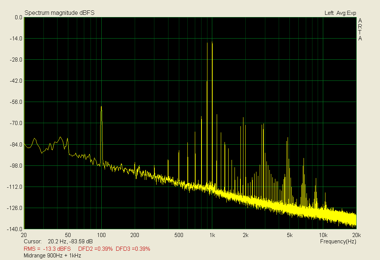Click the -14.0 y-axis label
The height and width of the screenshot is (260, 380).
[x=16, y=39]
